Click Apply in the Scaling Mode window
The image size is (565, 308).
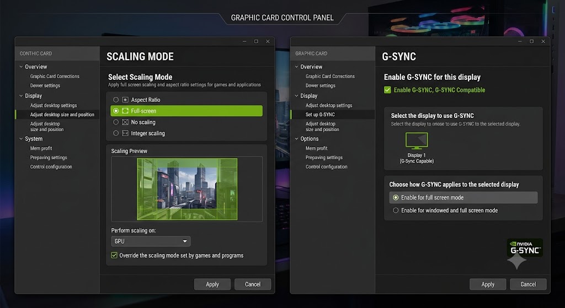pos(212,284)
